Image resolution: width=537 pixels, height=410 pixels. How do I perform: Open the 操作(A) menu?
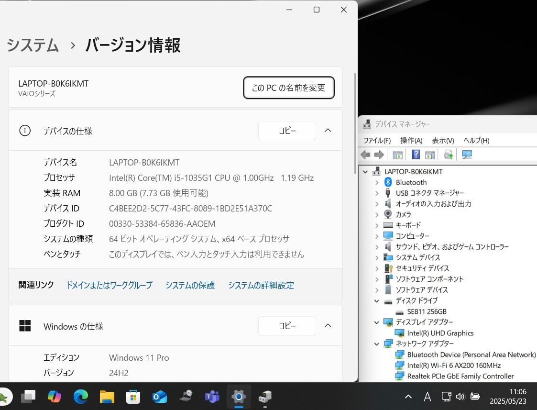pyautogui.click(x=411, y=141)
